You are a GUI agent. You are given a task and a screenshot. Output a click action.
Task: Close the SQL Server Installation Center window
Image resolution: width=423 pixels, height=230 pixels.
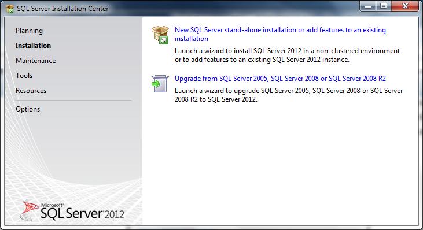point(405,6)
